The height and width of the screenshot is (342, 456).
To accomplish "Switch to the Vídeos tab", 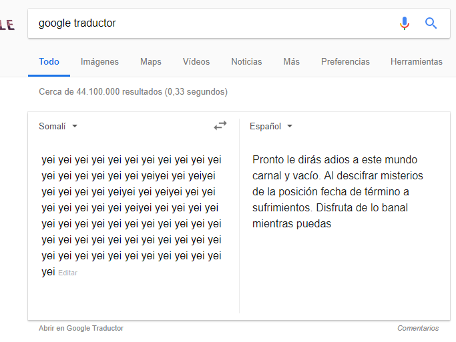I will click(196, 61).
